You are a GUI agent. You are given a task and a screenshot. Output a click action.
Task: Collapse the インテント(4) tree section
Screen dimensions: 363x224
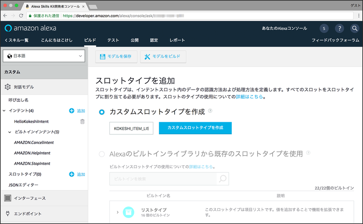[4, 111]
